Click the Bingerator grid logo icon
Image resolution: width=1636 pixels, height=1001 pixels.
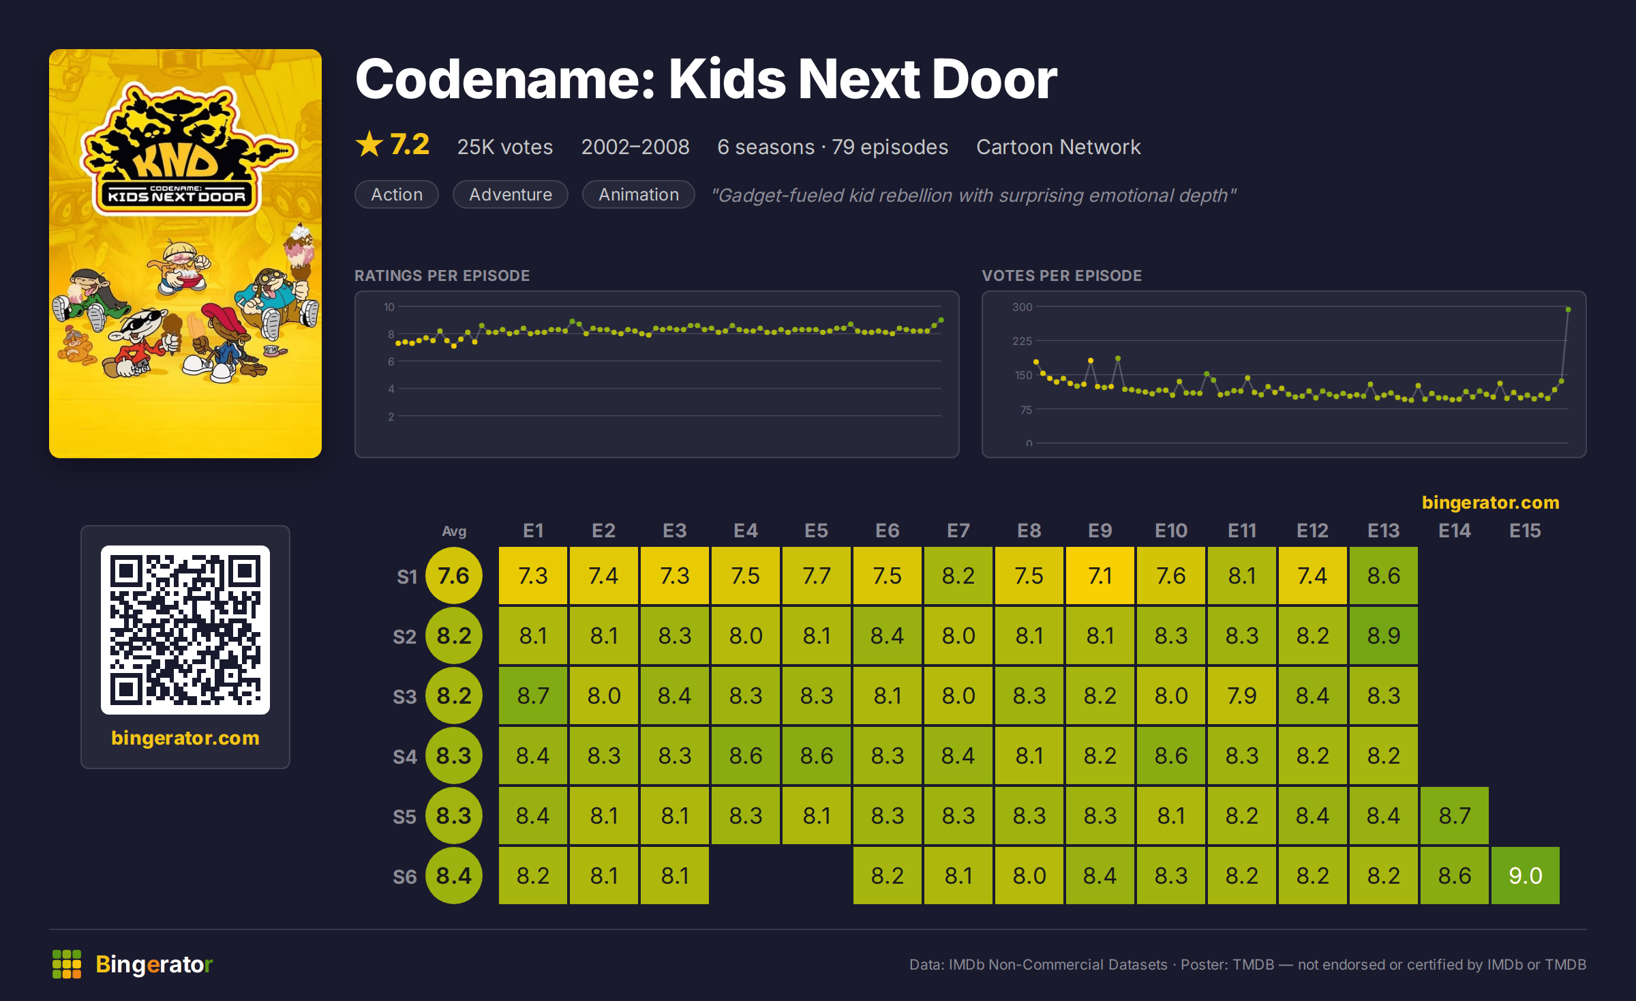67,964
